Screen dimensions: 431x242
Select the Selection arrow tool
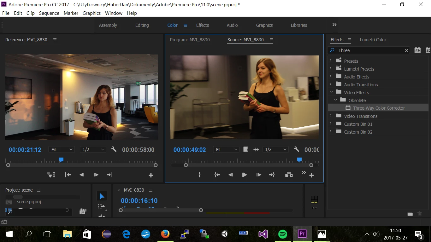102,196
